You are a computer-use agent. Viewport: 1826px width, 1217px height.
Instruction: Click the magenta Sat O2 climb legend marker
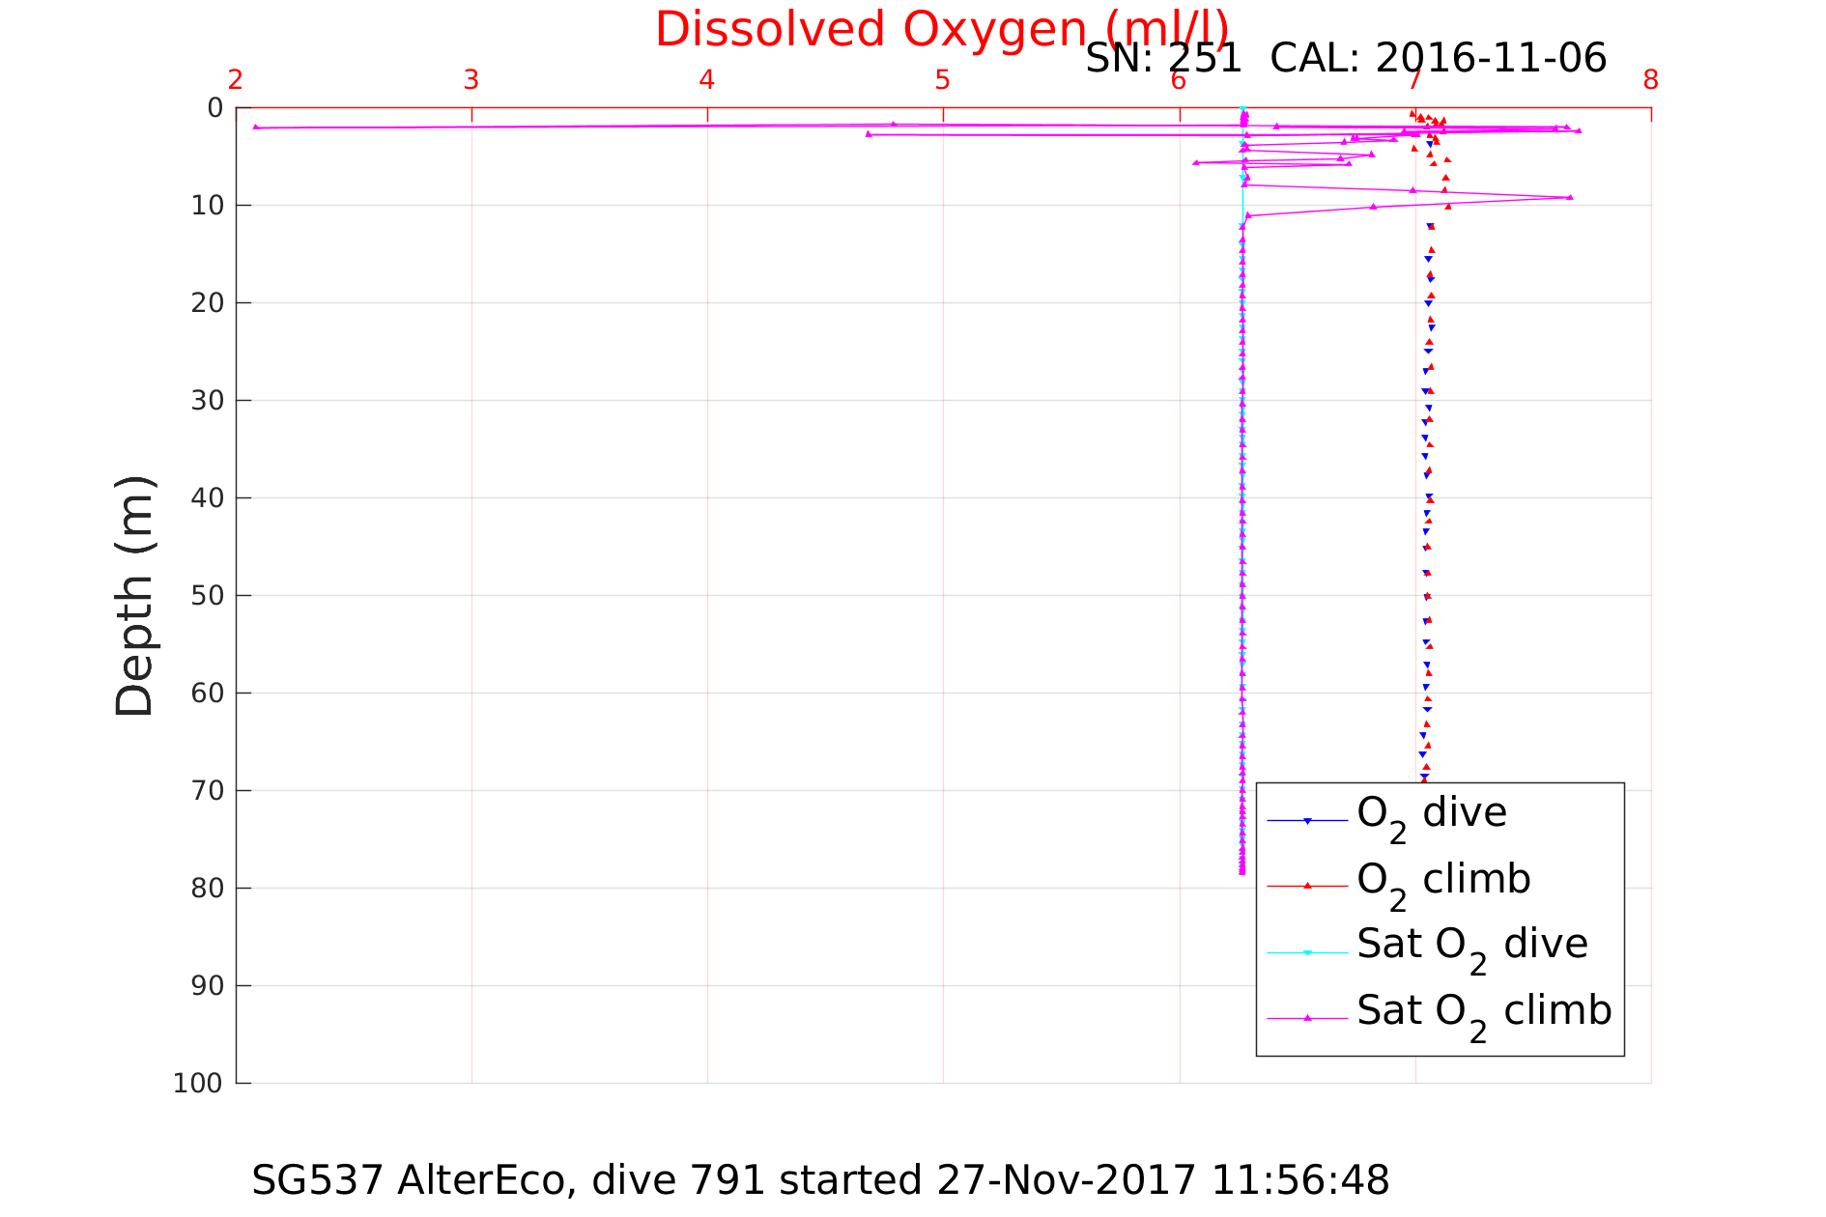[x=1307, y=1018]
